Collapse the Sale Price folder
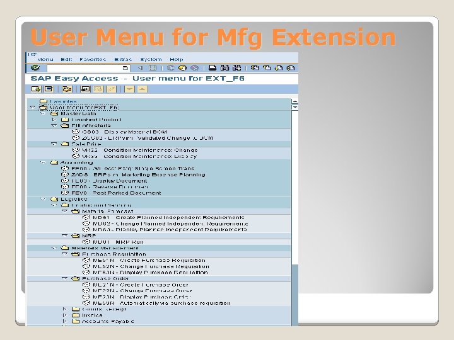The height and width of the screenshot is (340, 454). pyautogui.click(x=54, y=144)
